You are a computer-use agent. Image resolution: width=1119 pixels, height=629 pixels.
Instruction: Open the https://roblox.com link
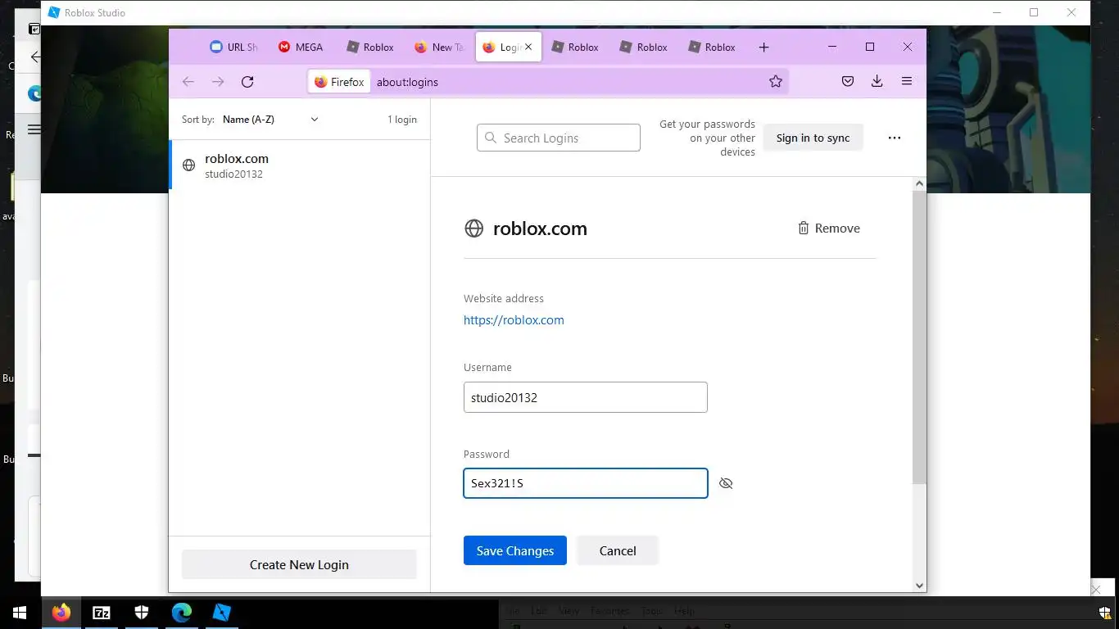[514, 320]
